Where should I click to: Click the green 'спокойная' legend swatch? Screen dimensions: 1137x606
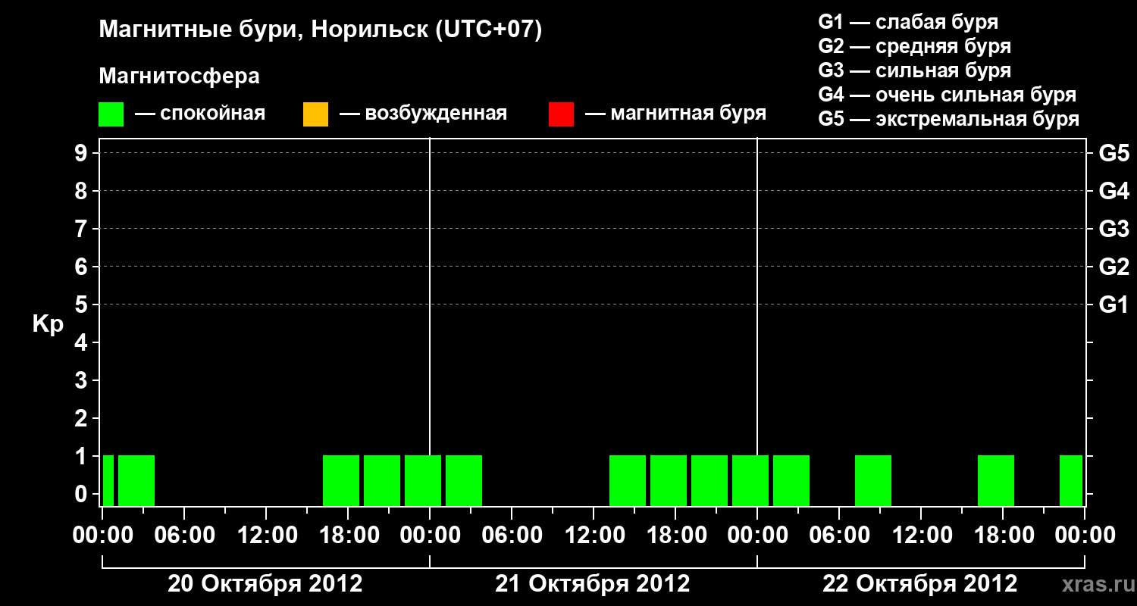tap(111, 114)
